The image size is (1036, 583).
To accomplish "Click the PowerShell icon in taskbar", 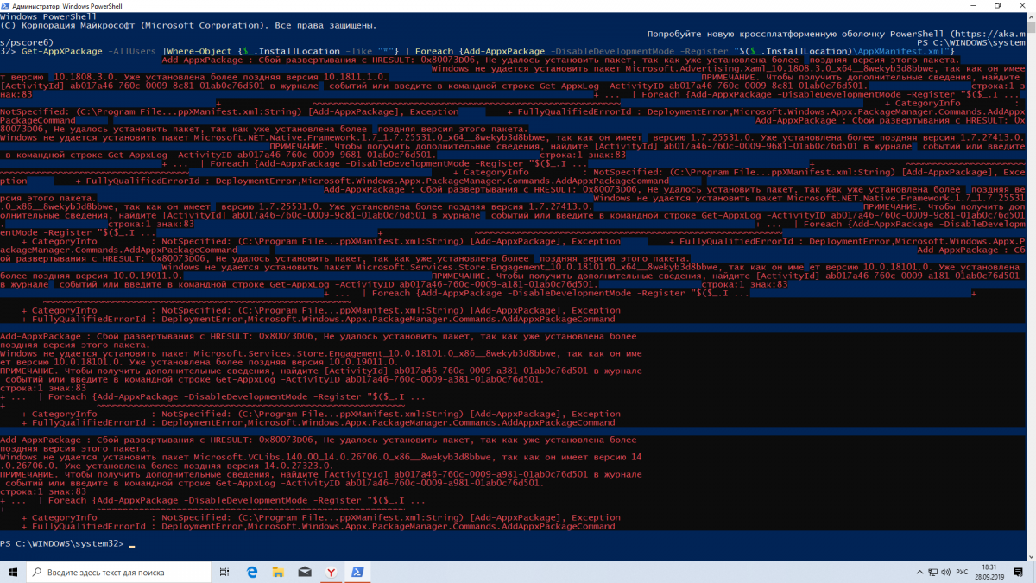I will click(x=357, y=572).
